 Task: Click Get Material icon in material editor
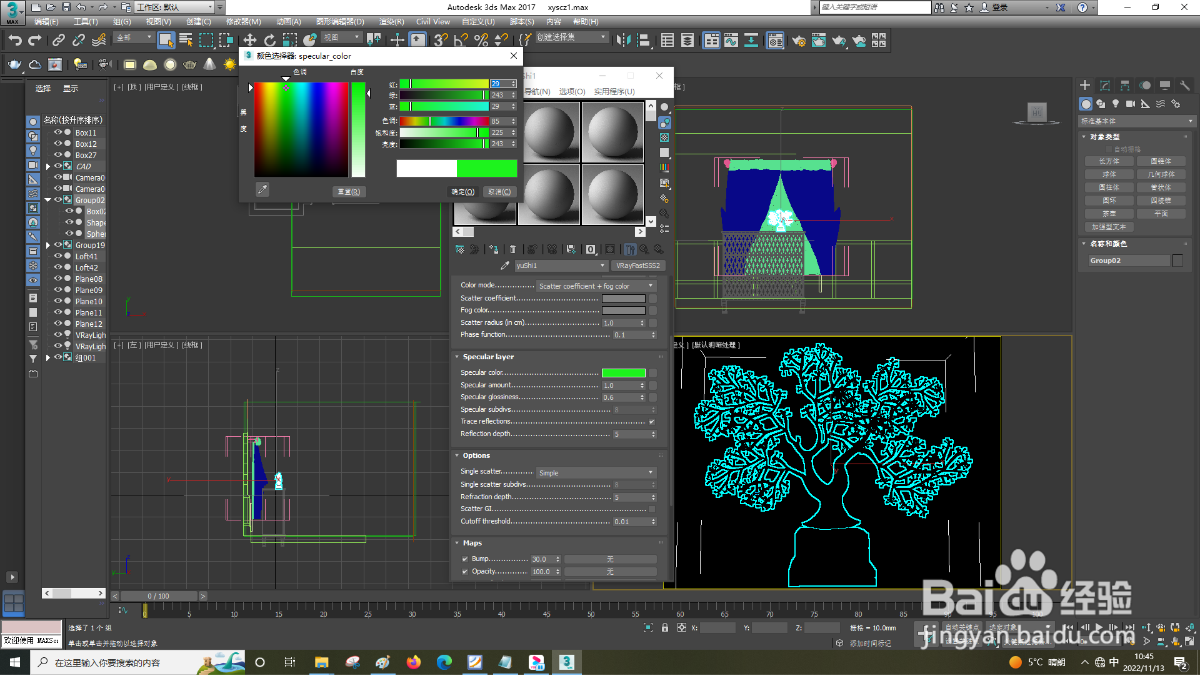(460, 249)
